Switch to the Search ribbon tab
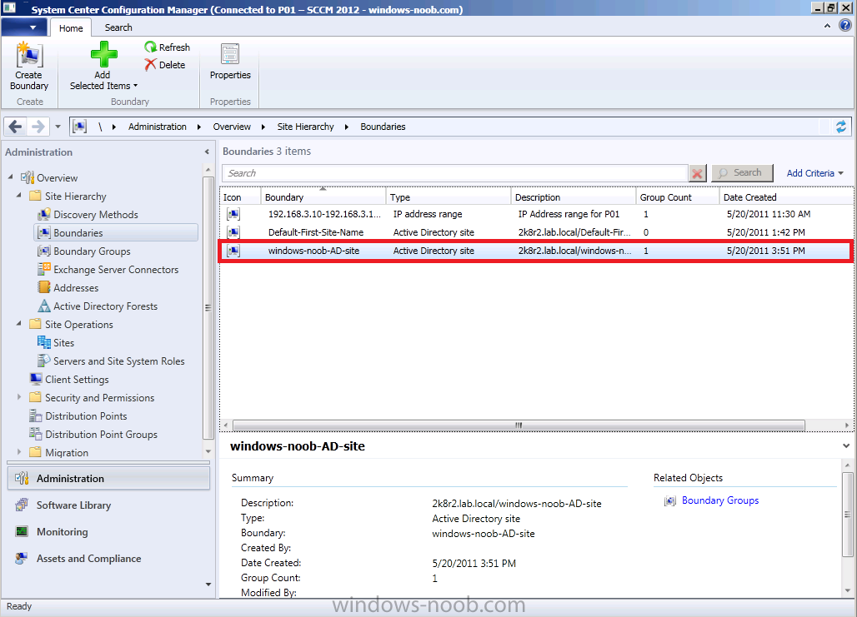The image size is (857, 617). point(118,27)
